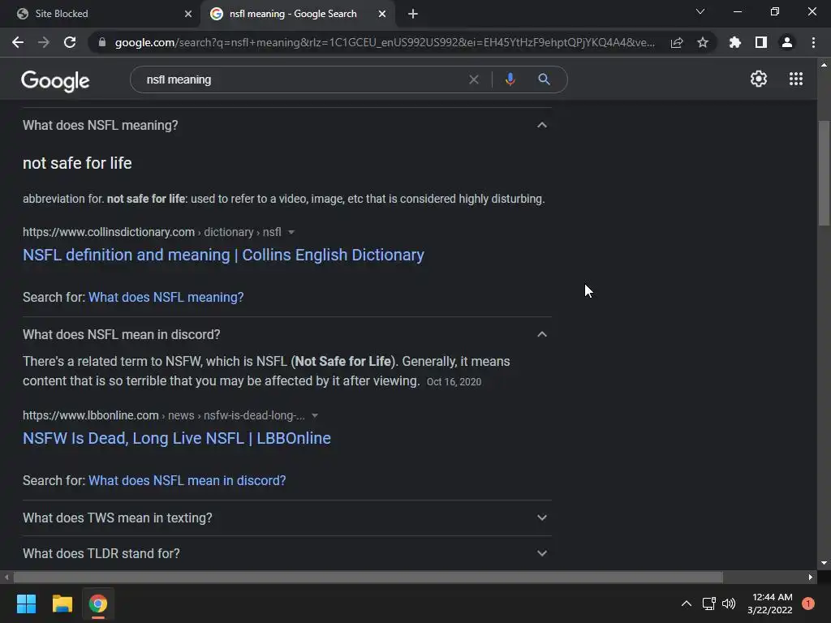Reload the current page

(70, 42)
